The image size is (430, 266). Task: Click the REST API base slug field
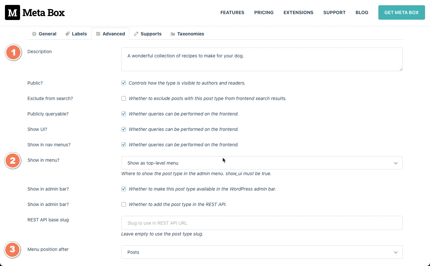click(262, 223)
